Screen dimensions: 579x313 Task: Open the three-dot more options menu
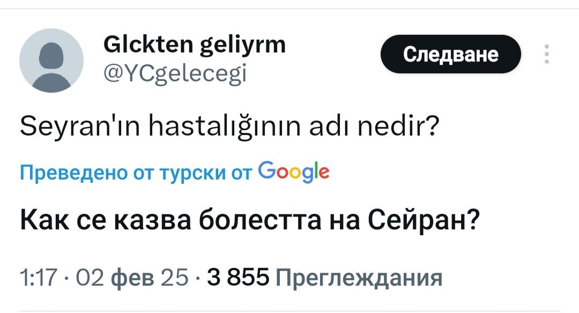pos(547,54)
